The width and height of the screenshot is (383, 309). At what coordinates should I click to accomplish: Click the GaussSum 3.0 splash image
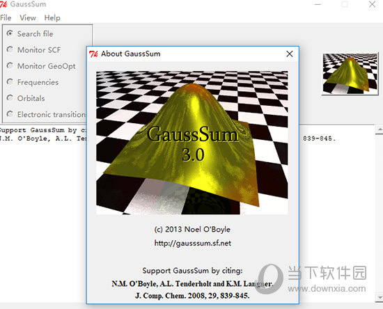click(192, 143)
